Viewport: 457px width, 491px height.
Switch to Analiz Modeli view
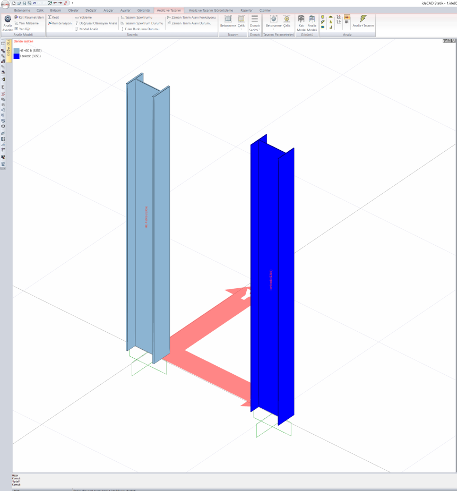pyautogui.click(x=312, y=23)
